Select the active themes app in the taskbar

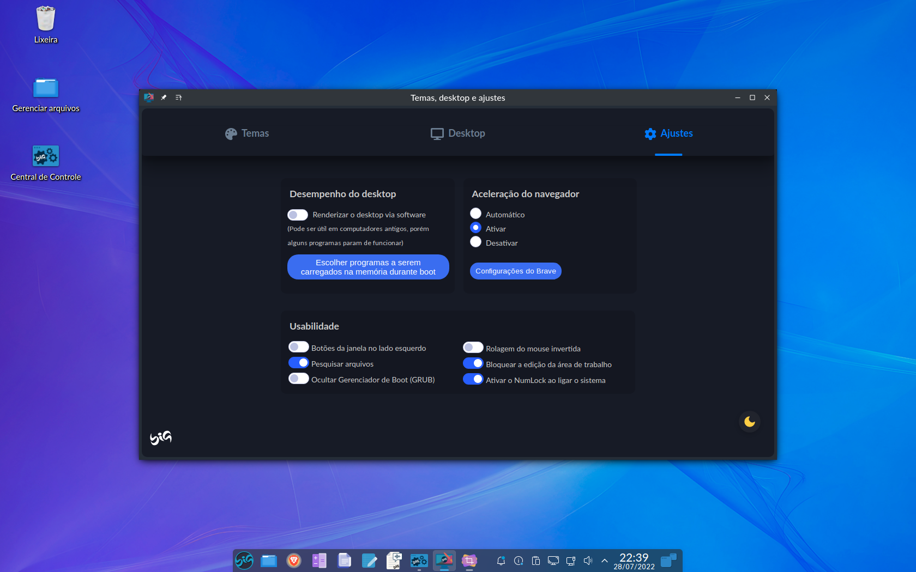click(x=444, y=560)
